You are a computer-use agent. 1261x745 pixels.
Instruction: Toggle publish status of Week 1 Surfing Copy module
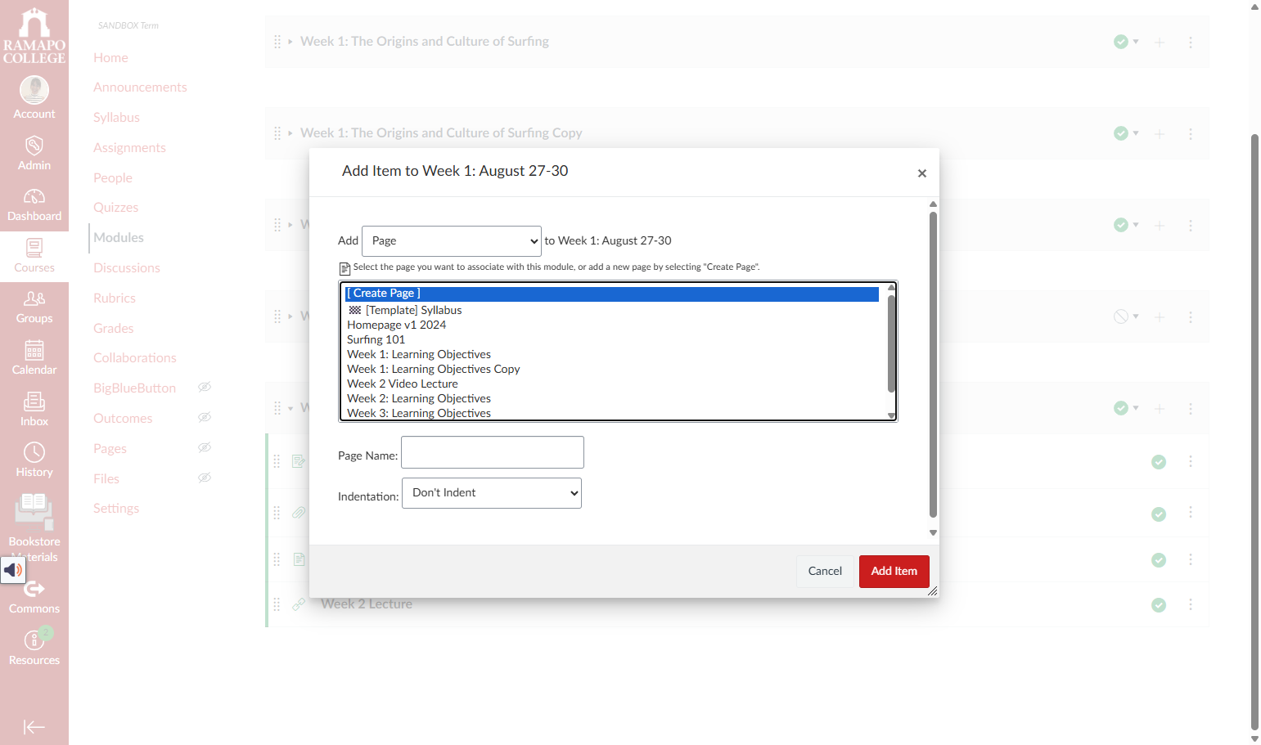click(1126, 133)
